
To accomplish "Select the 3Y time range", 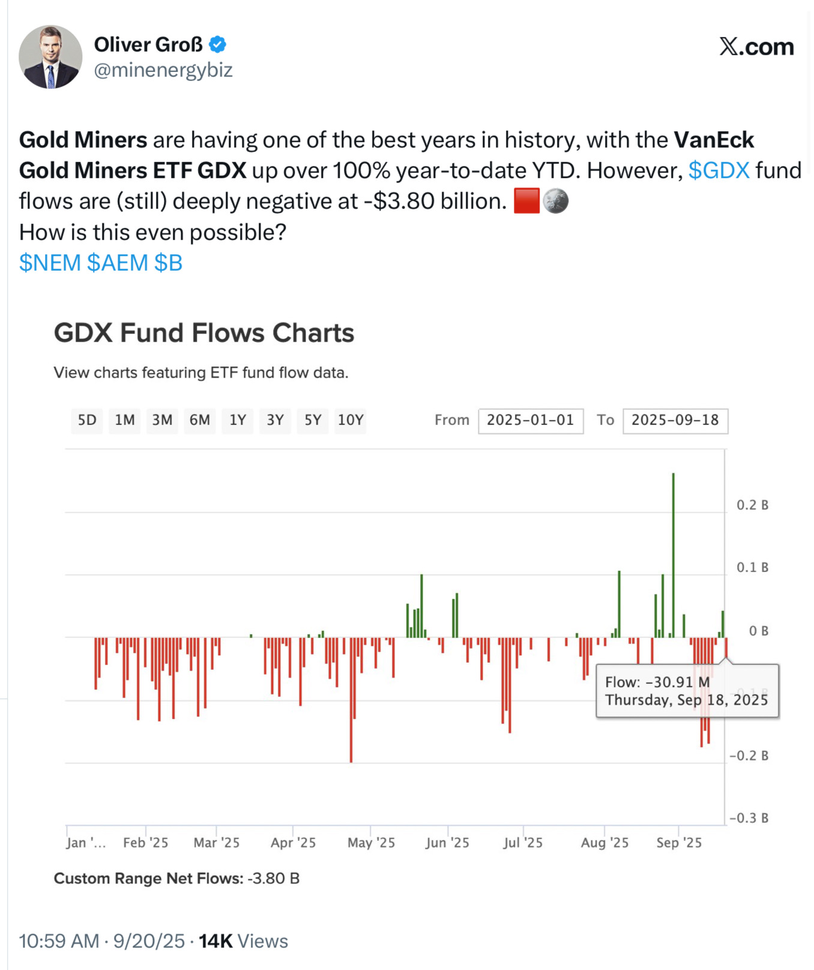I will pos(276,420).
